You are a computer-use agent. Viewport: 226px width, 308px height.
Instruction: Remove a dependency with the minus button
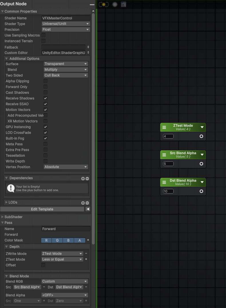pos(87,178)
